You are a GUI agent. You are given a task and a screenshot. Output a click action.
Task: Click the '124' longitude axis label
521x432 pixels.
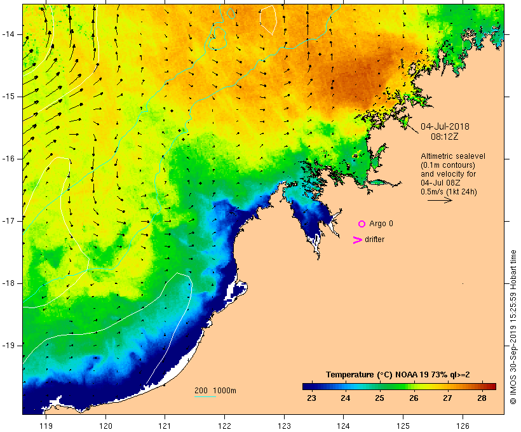point(343,426)
